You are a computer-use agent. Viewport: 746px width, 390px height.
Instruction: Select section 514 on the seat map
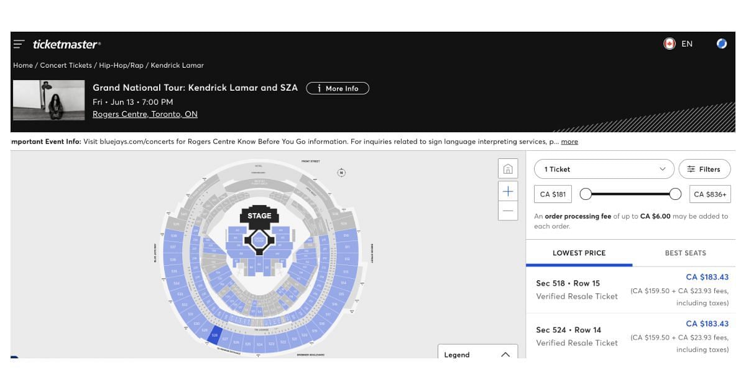pos(343,283)
